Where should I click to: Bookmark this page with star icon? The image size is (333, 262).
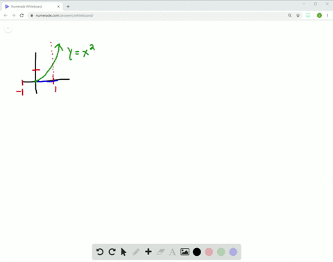[x=298, y=15]
